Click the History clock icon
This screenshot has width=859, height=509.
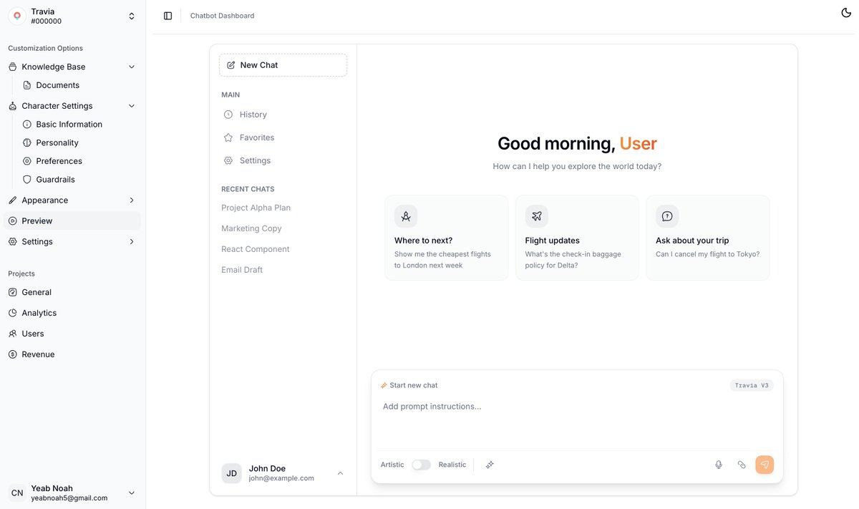[228, 115]
